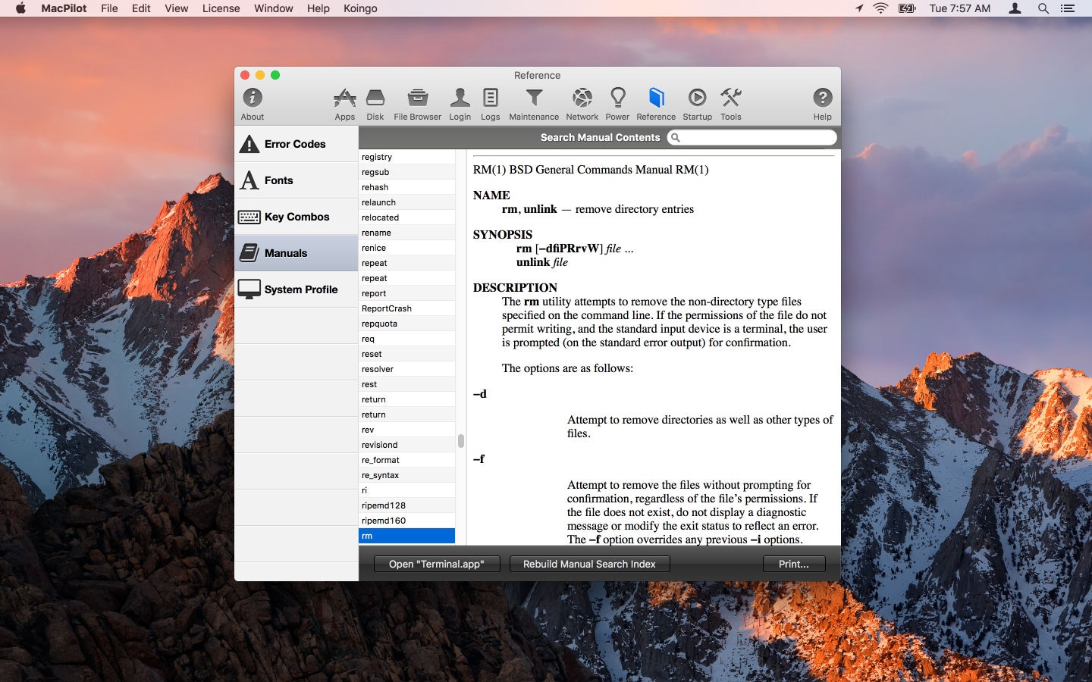Select the Tools wrench icon
Image resolution: width=1092 pixels, height=682 pixels.
tap(730, 102)
